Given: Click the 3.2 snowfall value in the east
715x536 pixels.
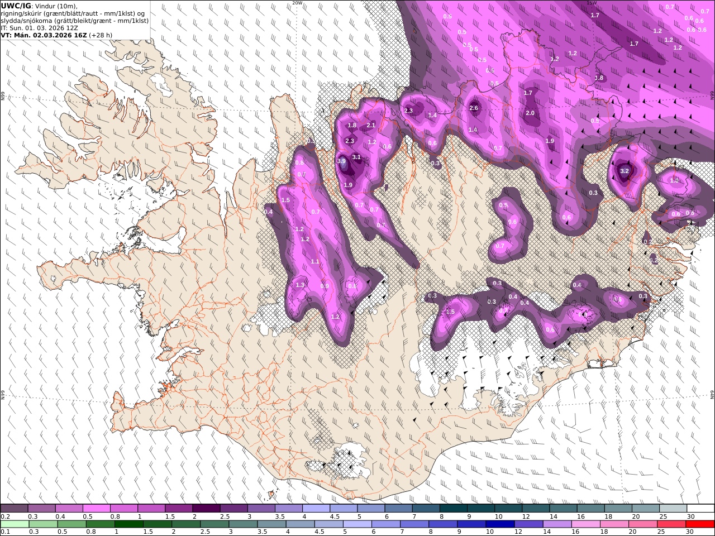Looking at the screenshot, I should pyautogui.click(x=625, y=171).
